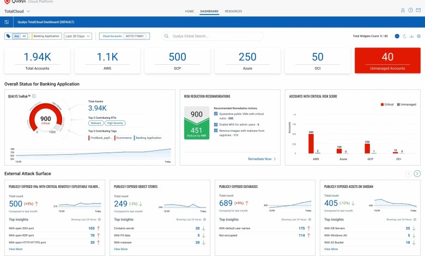Go to the HOME tab
This screenshot has height=256, width=425.
[189, 11]
